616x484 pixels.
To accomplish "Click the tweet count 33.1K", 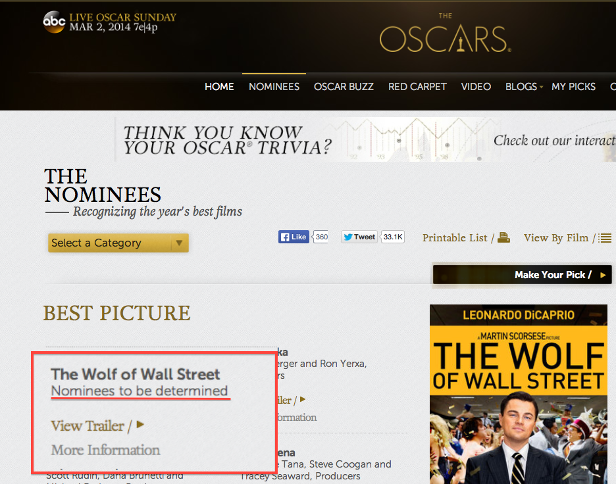I will coord(393,237).
